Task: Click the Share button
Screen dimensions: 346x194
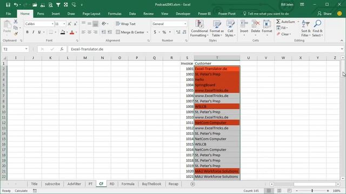Action: click(324, 13)
